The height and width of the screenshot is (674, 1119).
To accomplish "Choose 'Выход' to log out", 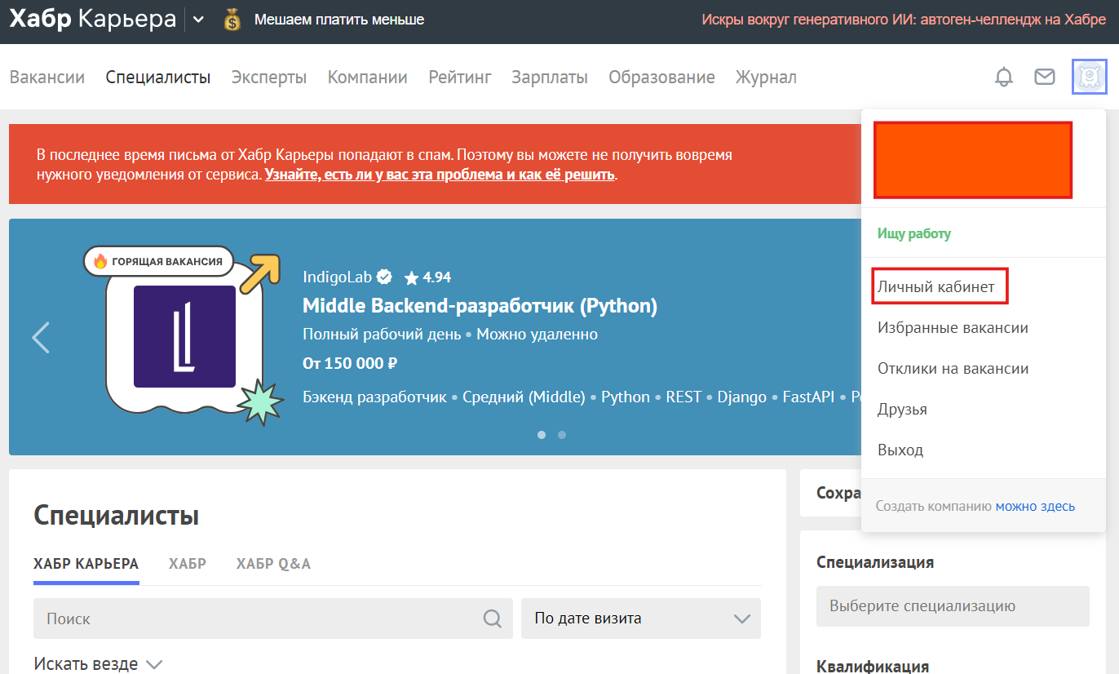I will point(900,450).
